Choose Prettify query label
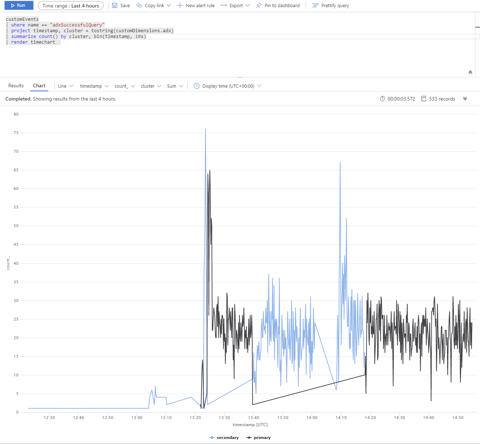The width and height of the screenshot is (480, 444). tap(335, 6)
